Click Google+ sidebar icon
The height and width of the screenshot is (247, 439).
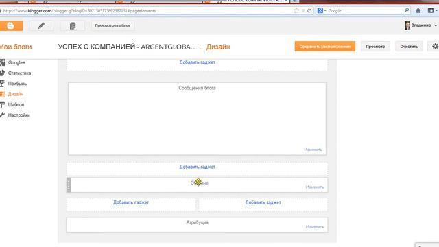point(3,62)
